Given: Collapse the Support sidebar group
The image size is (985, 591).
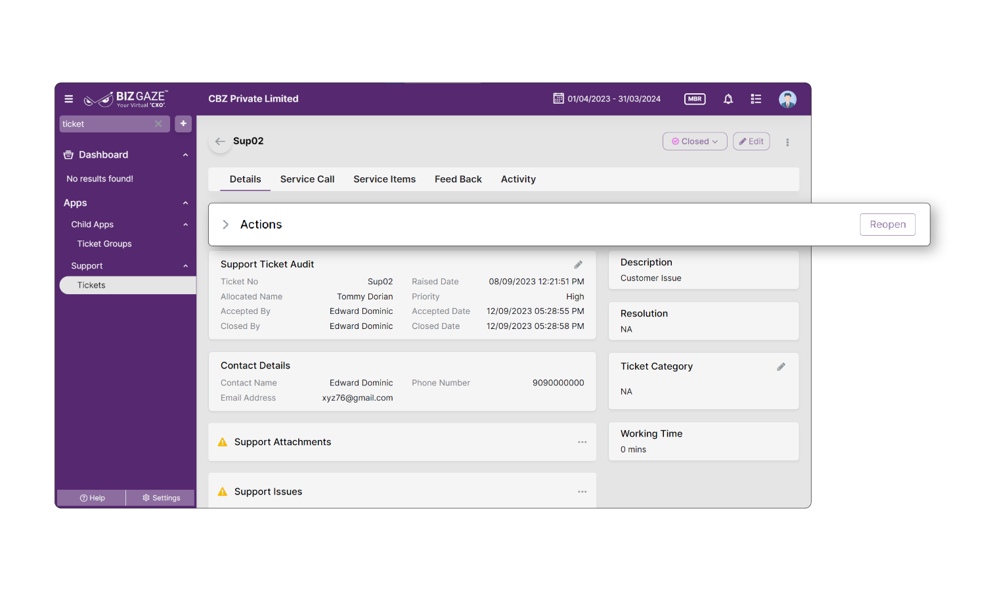Looking at the screenshot, I should pyautogui.click(x=185, y=266).
